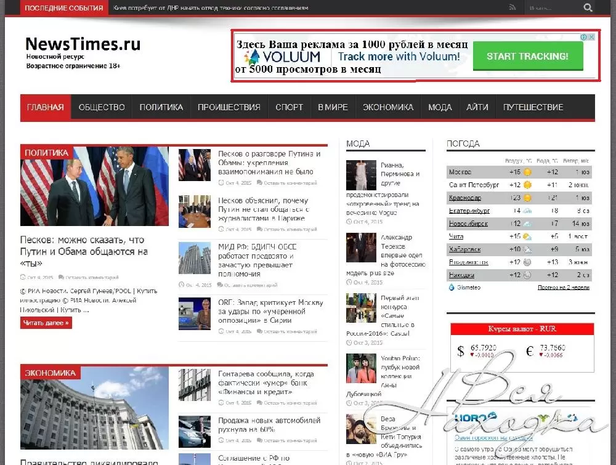Click the ad info icon
The height and width of the screenshot is (465, 616).
pyautogui.click(x=584, y=37)
